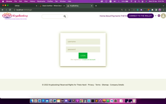Open the History menu
This screenshot has height=104, width=166.
(x=33, y=1)
